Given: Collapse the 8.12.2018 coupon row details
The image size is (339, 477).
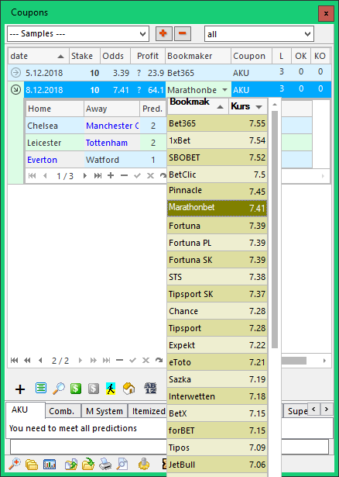Looking at the screenshot, I should 15,90.
